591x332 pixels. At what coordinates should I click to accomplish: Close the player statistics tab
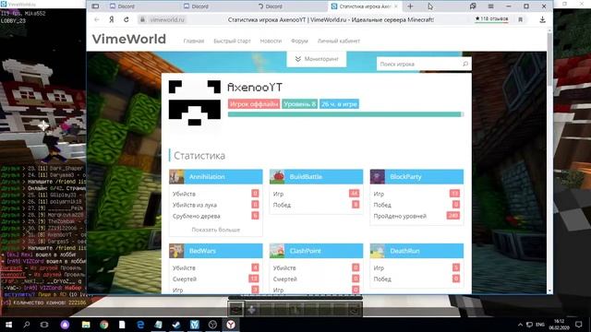click(396, 6)
